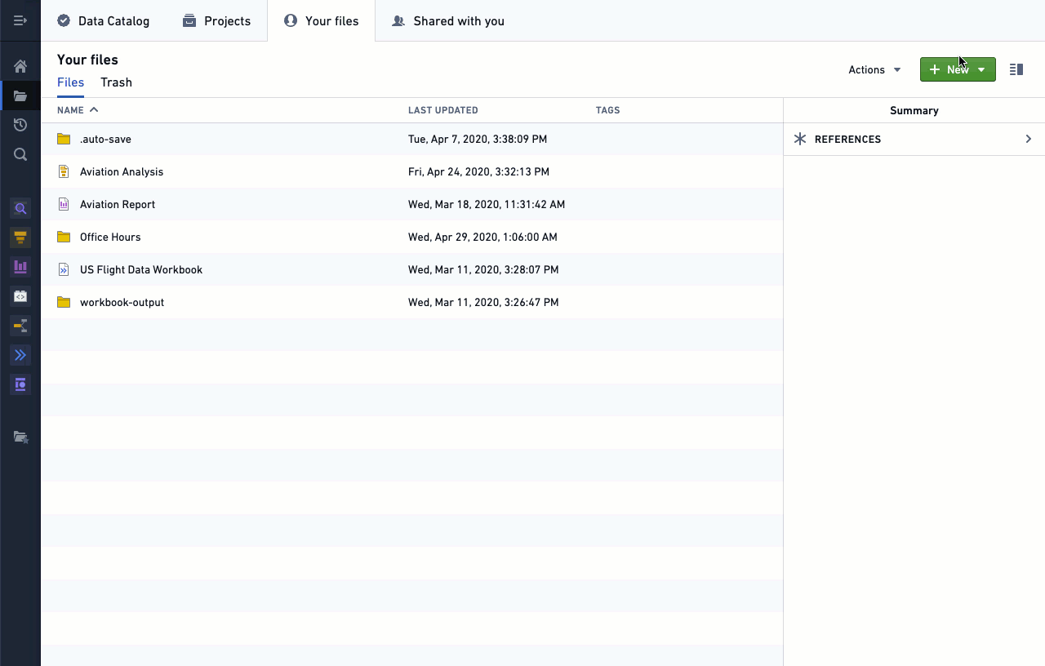The width and height of the screenshot is (1045, 666).
Task: Expand the sidebar menu icon
Action: 20,20
